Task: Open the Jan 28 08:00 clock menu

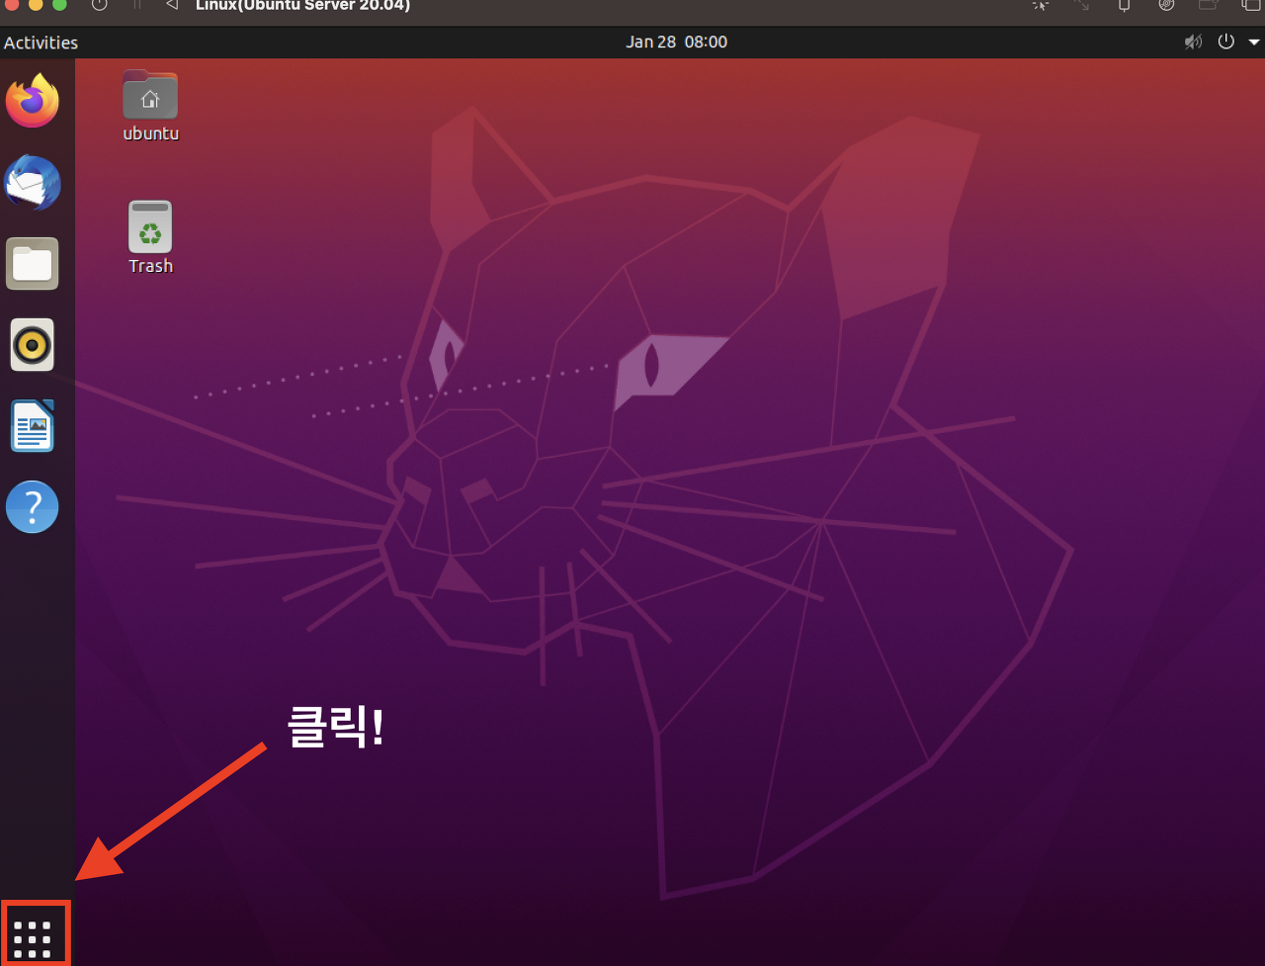Action: coord(677,42)
